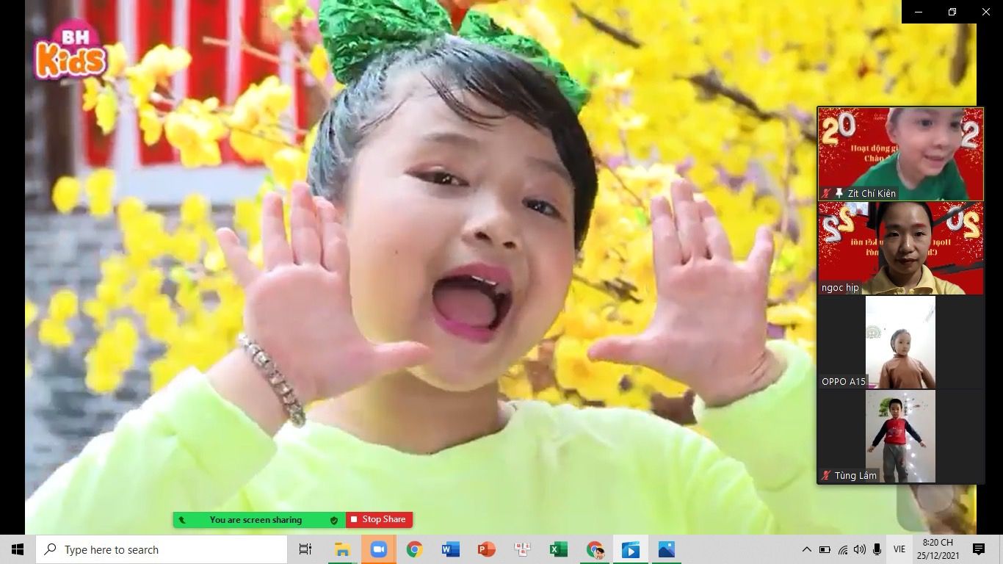Viewport: 1003px width, 564px height.
Task: Click the green security shield icon
Action: 334,520
